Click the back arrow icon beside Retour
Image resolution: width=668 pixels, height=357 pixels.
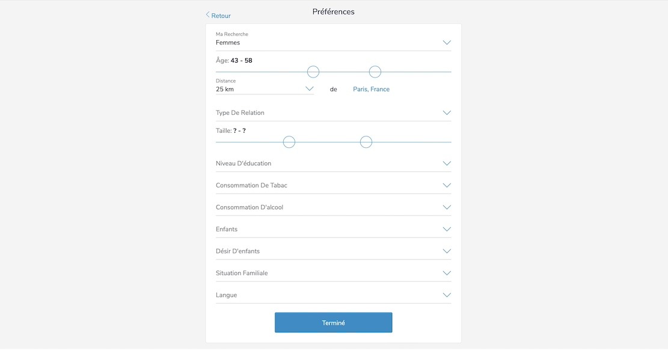point(208,15)
